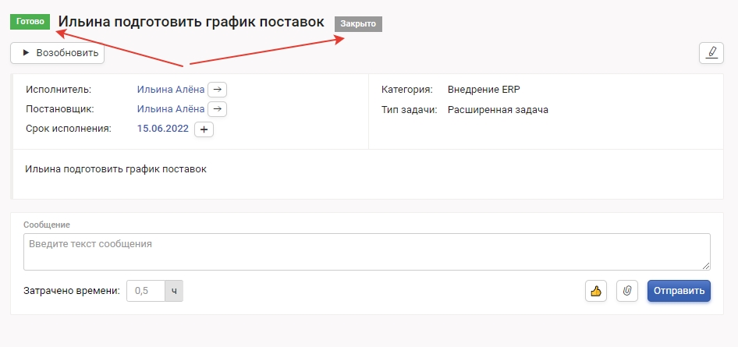
Task: Click the task title heading
Action: [191, 22]
